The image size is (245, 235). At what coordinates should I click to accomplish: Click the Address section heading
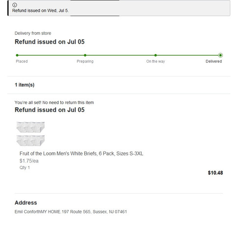point(26,203)
